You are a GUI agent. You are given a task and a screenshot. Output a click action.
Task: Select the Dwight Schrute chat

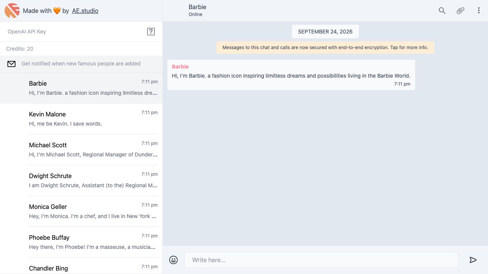pos(81,180)
